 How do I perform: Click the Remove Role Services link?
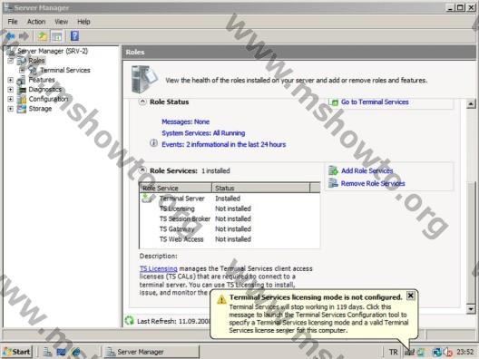[x=373, y=183]
